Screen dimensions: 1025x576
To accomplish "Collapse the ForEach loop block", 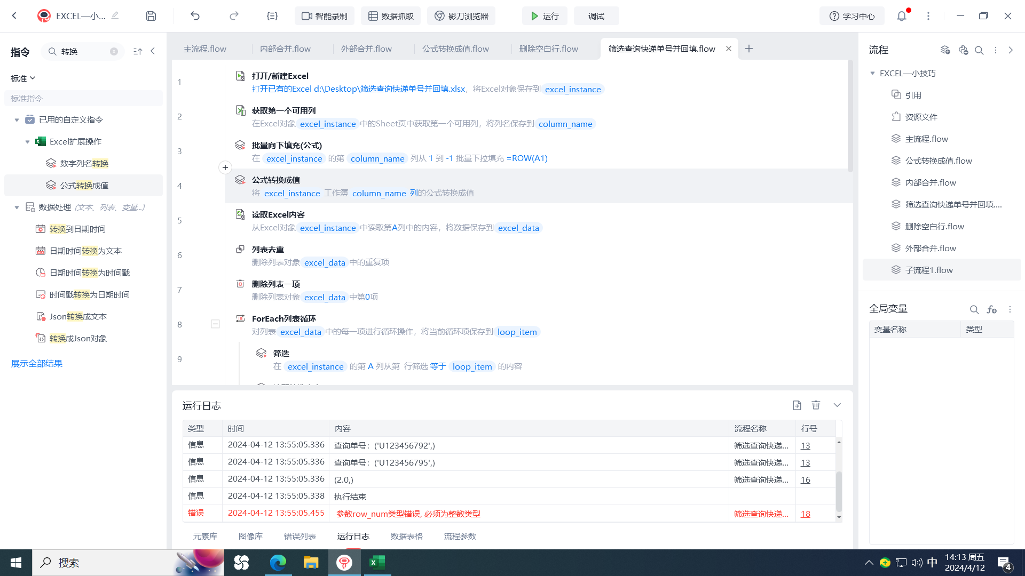I will pyautogui.click(x=215, y=324).
